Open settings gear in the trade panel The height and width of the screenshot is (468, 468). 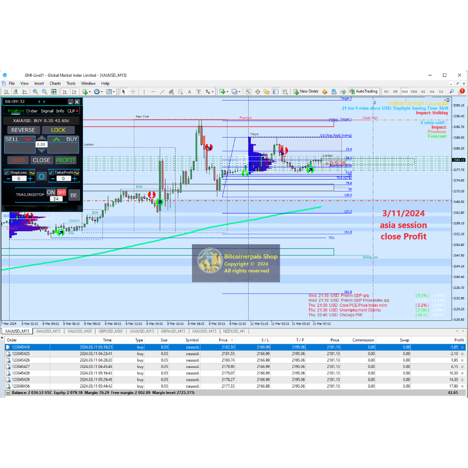(42, 176)
